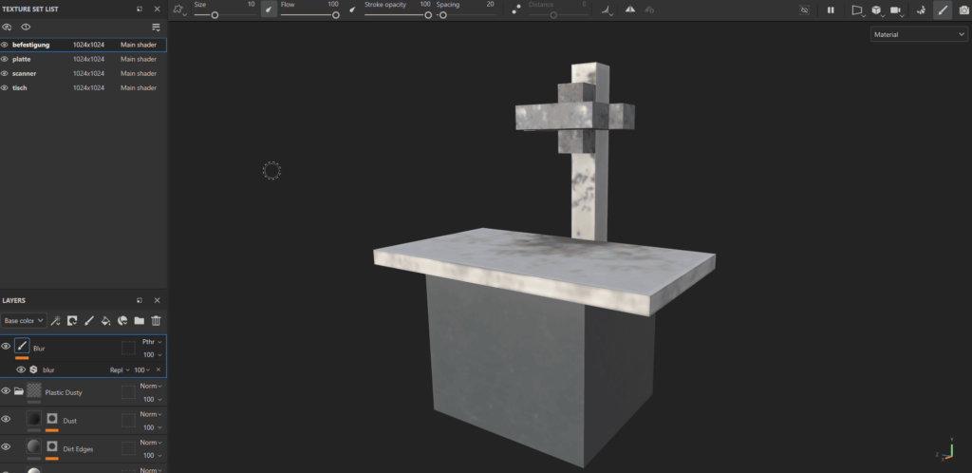
Task: Click the texture set settings icon
Action: pyautogui.click(x=157, y=28)
